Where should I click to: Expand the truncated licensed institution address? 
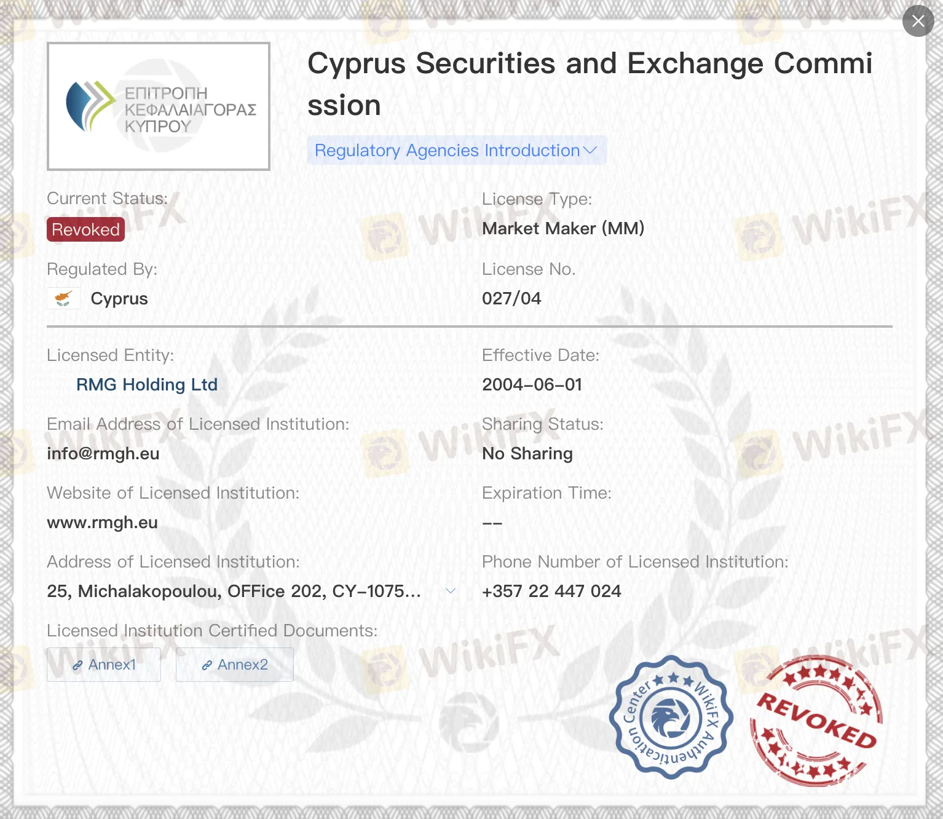click(x=451, y=590)
